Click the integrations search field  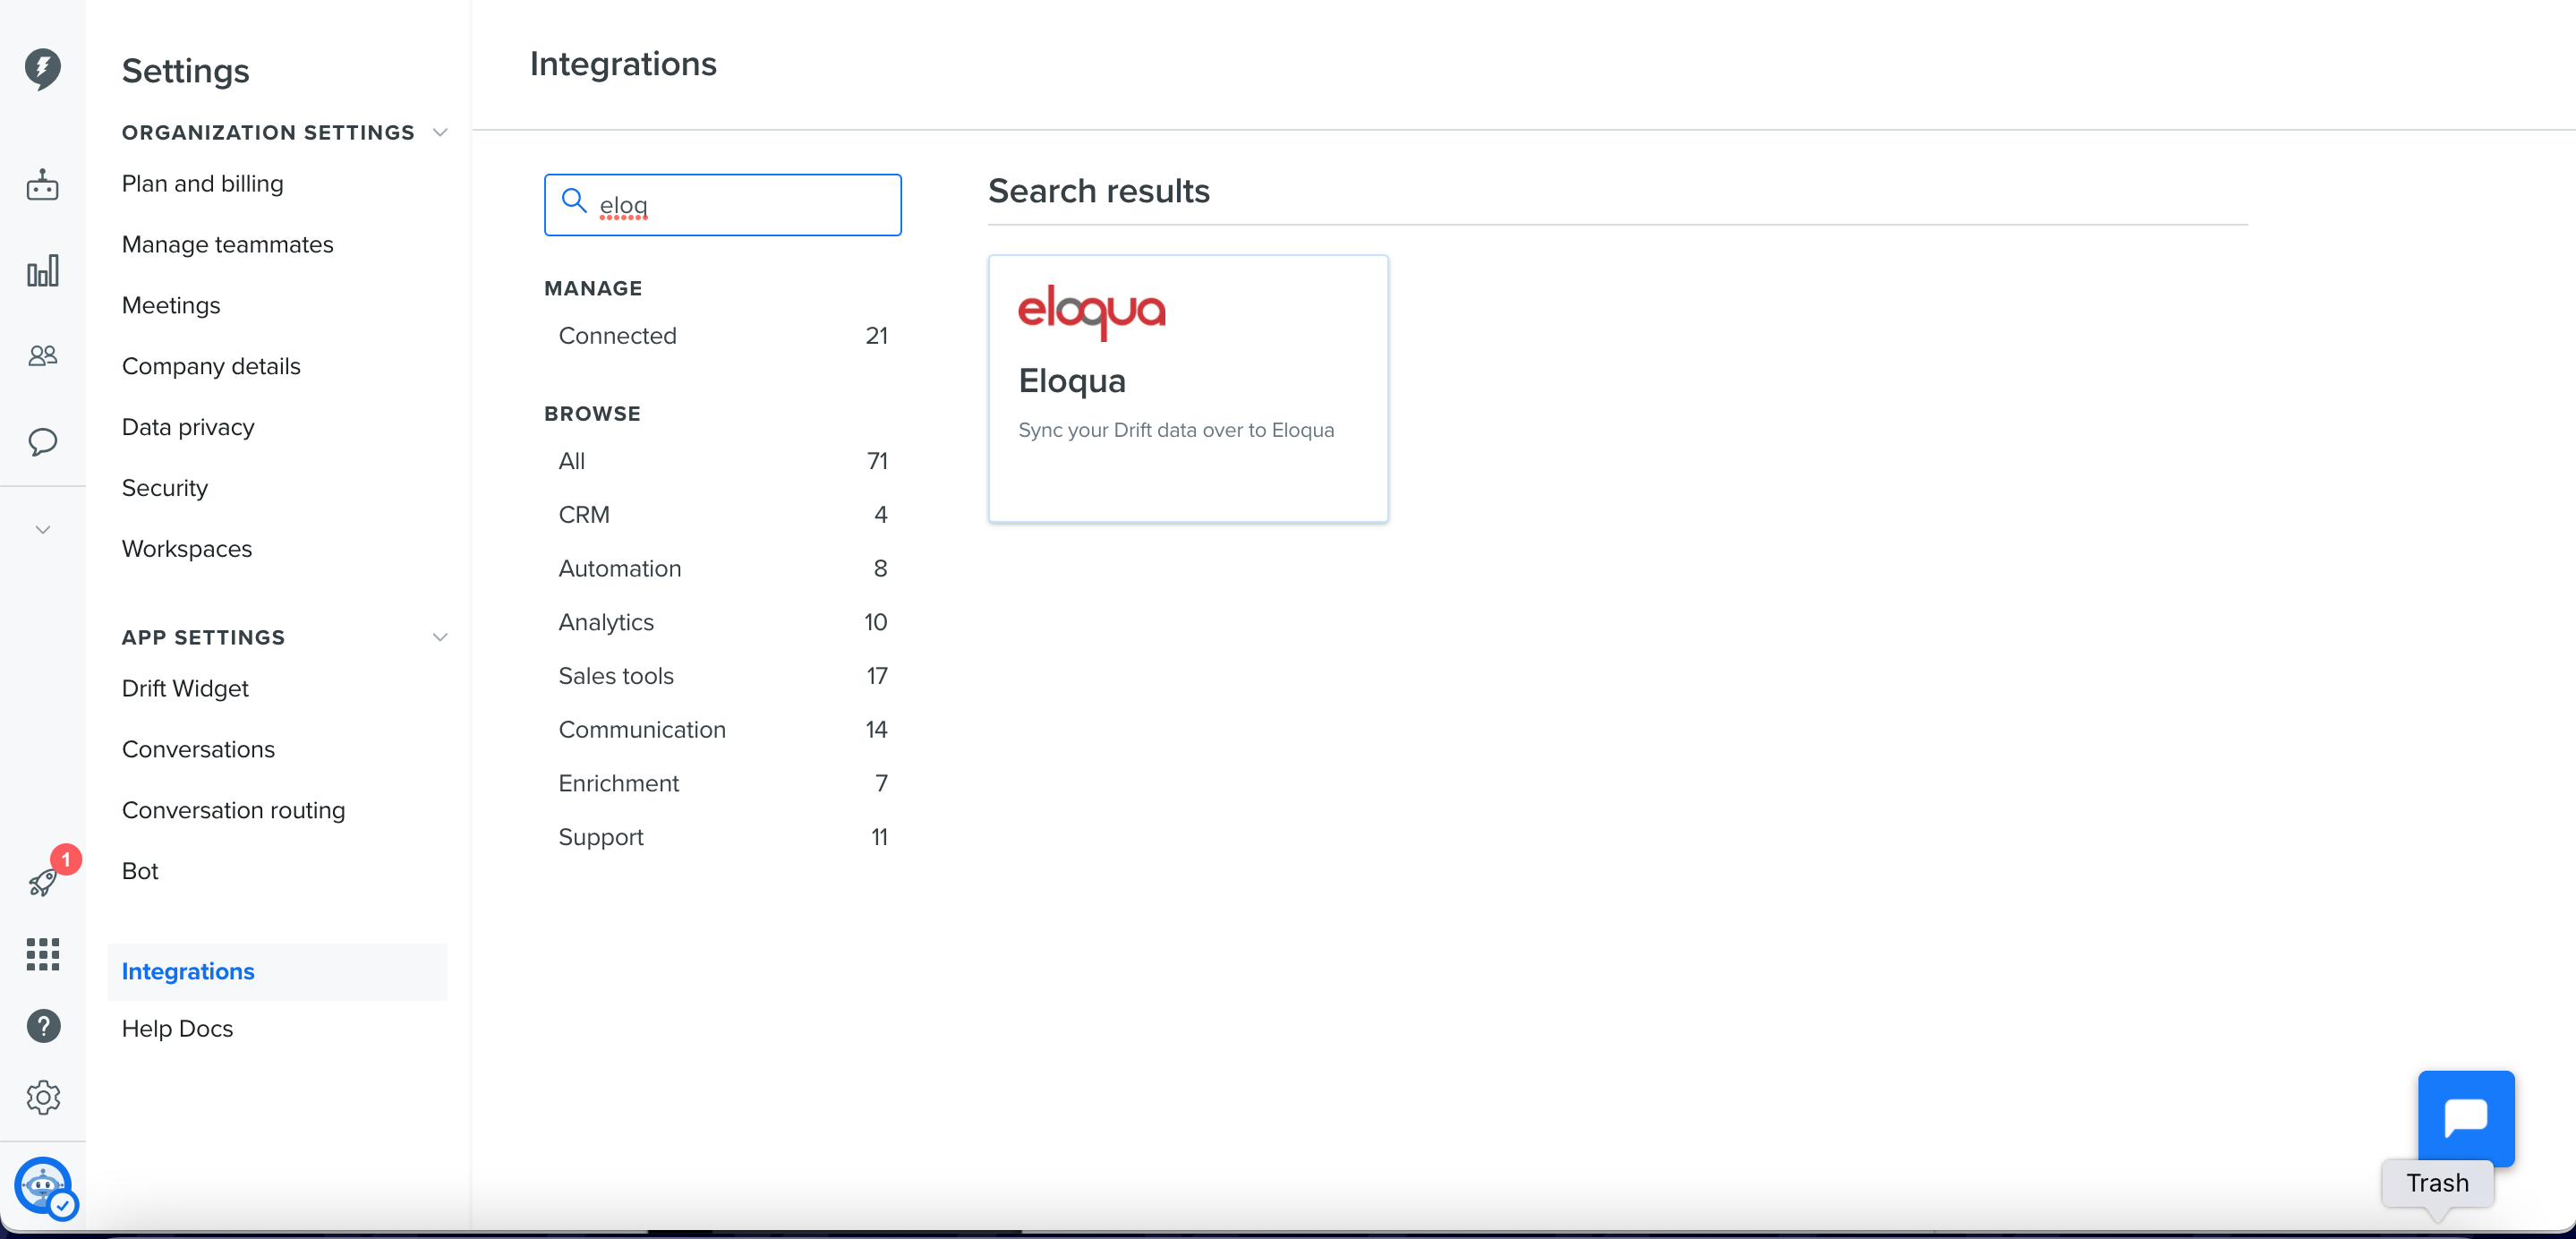[722, 205]
